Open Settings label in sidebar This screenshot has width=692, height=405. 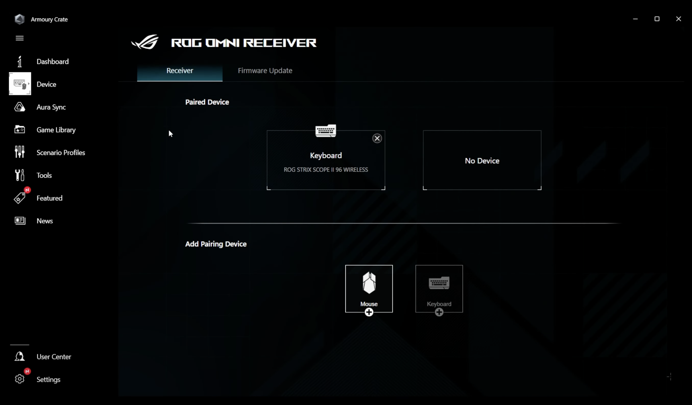(48, 379)
